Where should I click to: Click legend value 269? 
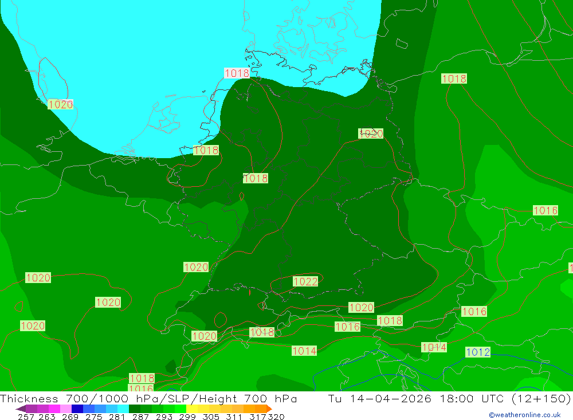(x=70, y=417)
